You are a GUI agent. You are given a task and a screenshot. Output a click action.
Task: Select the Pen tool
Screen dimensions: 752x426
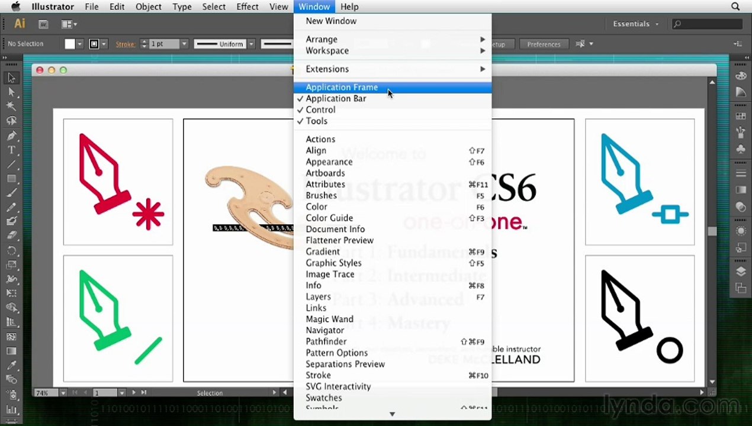pyautogui.click(x=11, y=135)
